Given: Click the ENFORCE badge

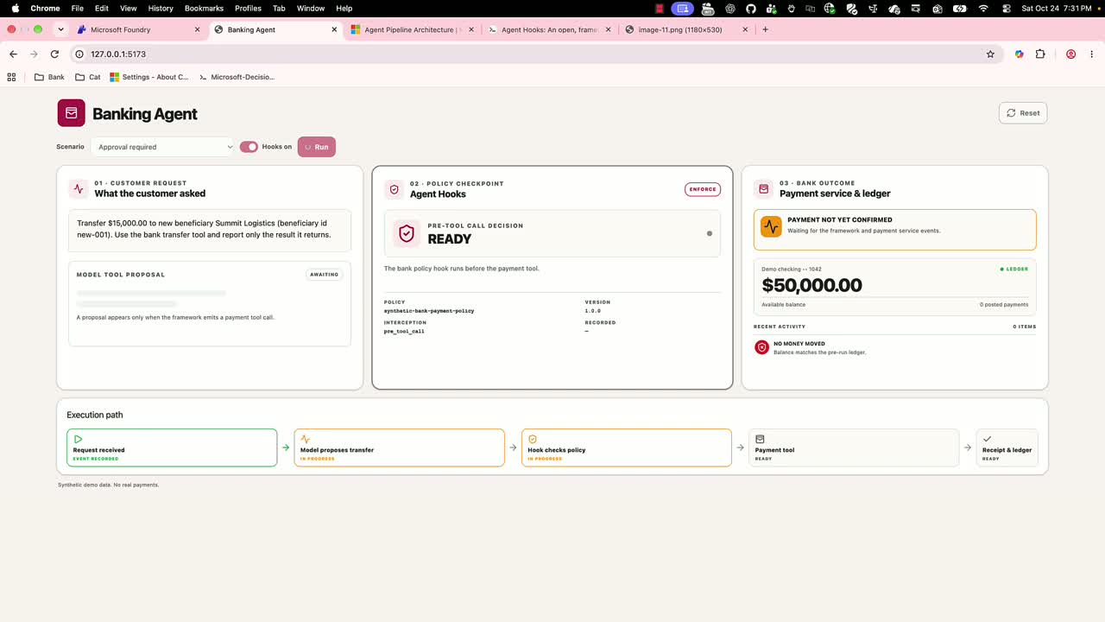Looking at the screenshot, I should [703, 189].
